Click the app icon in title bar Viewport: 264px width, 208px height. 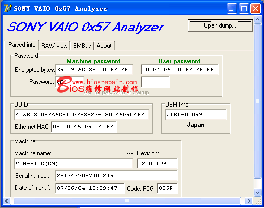(7, 8)
